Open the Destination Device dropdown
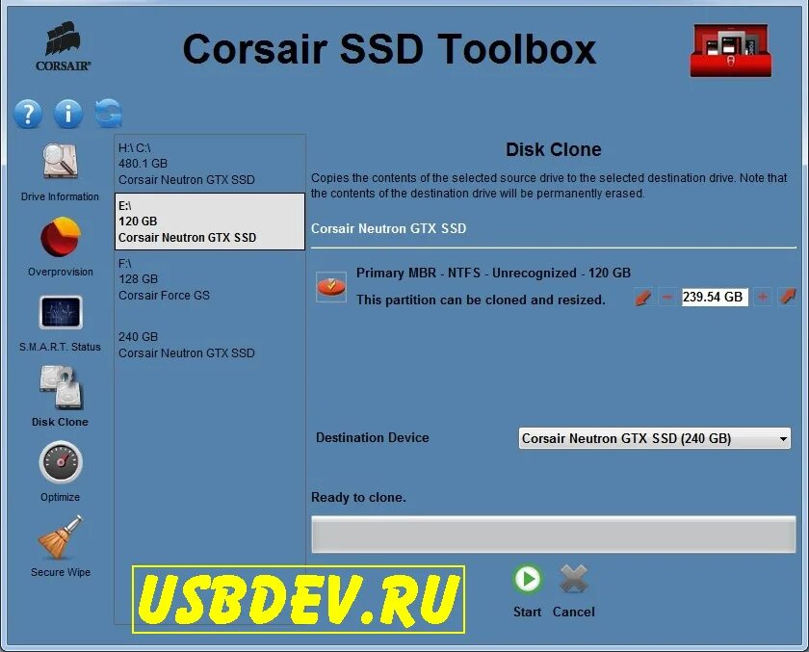The image size is (809, 652). tap(654, 438)
